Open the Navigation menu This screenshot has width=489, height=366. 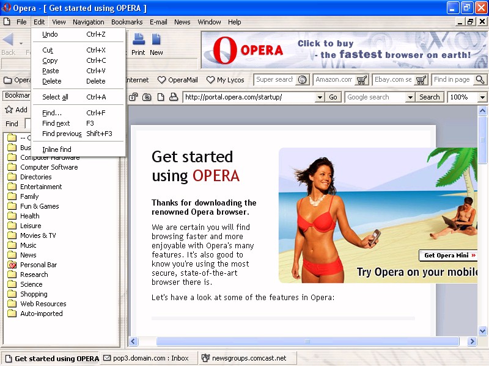pyautogui.click(x=89, y=22)
